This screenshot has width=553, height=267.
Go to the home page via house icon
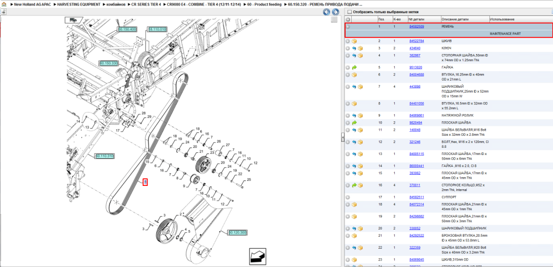pyautogui.click(x=4, y=4)
